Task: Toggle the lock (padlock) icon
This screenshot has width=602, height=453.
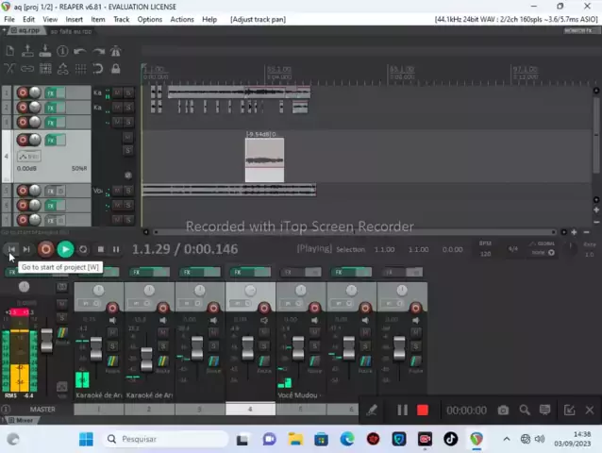Action: click(115, 69)
